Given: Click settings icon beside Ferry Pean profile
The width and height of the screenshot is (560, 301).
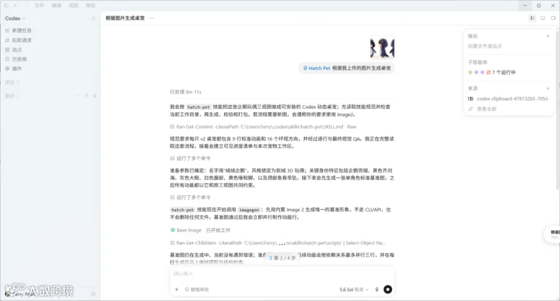Looking at the screenshot, I should pyautogui.click(x=93, y=294).
